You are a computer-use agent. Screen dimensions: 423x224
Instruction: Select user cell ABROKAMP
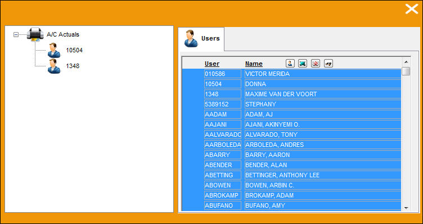pos(223,195)
